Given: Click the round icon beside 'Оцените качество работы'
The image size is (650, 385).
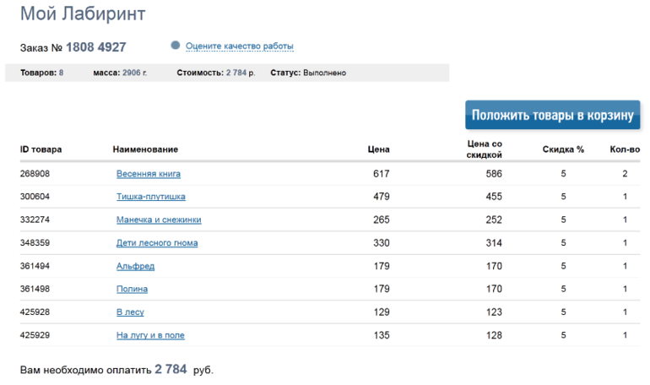Looking at the screenshot, I should coord(176,46).
